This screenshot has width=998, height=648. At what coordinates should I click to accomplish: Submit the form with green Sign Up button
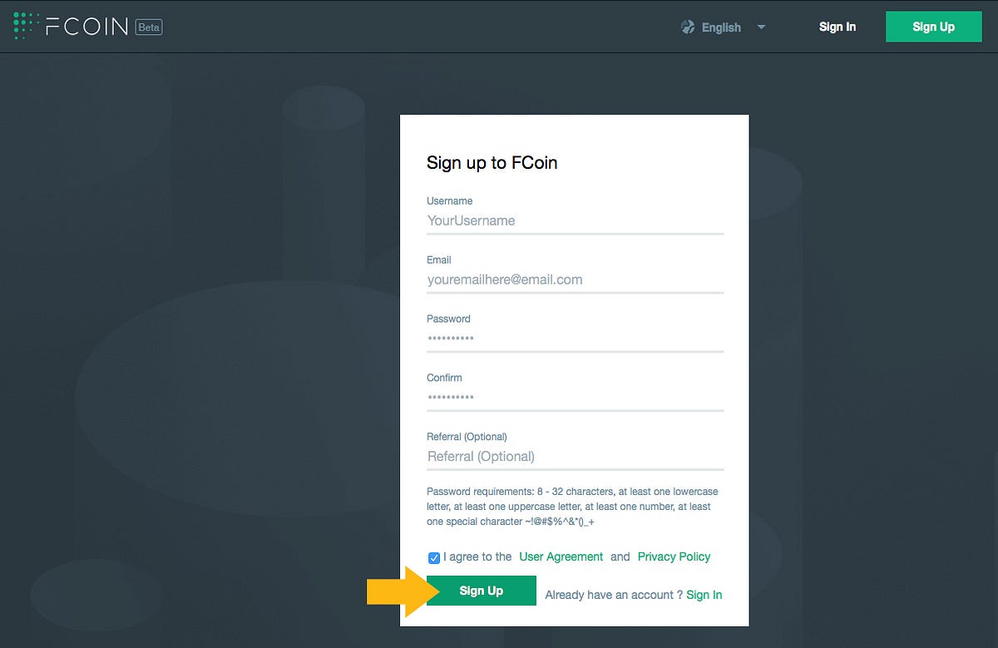[x=482, y=591]
